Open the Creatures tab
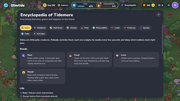Viewport: 180px width, 101px height. click(x=130, y=28)
